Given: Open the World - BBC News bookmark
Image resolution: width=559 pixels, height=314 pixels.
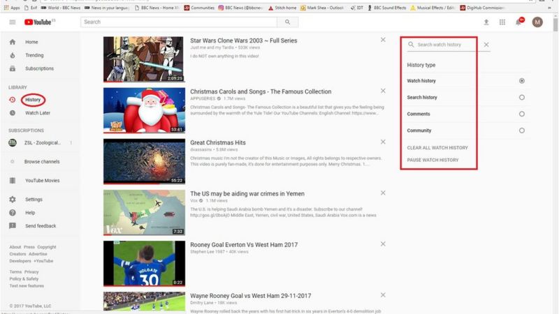Looking at the screenshot, I should 60,8.
